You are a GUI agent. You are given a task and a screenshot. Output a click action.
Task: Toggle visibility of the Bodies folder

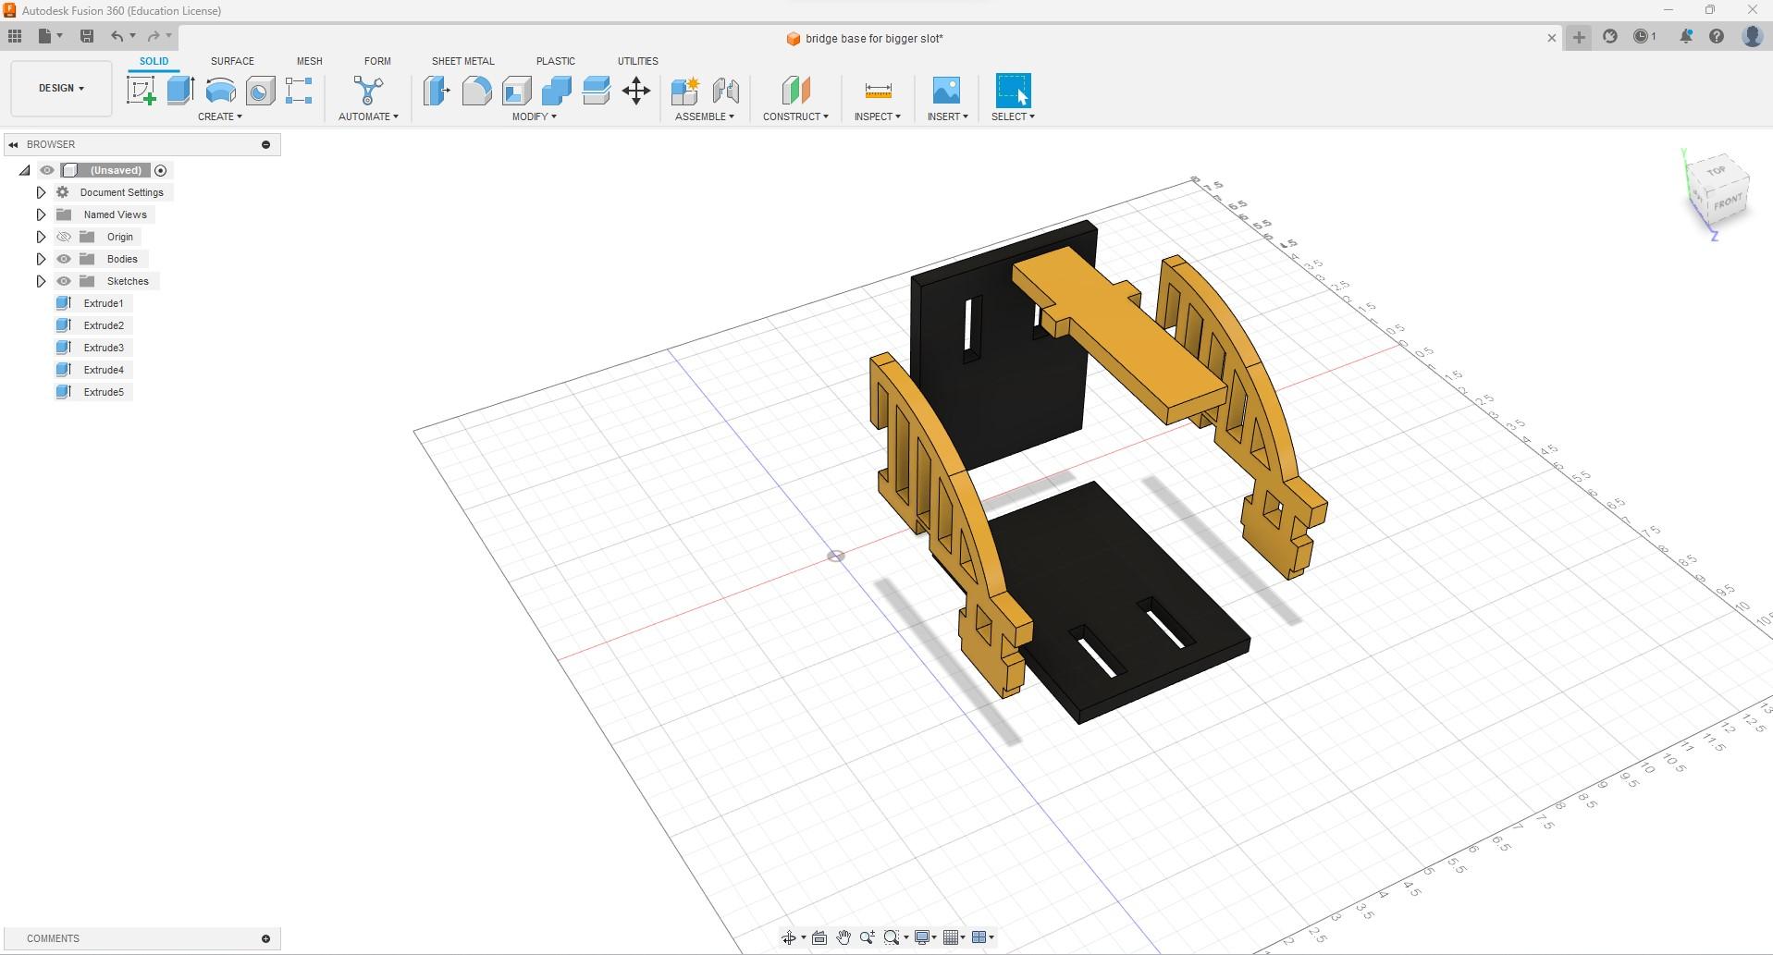(64, 259)
